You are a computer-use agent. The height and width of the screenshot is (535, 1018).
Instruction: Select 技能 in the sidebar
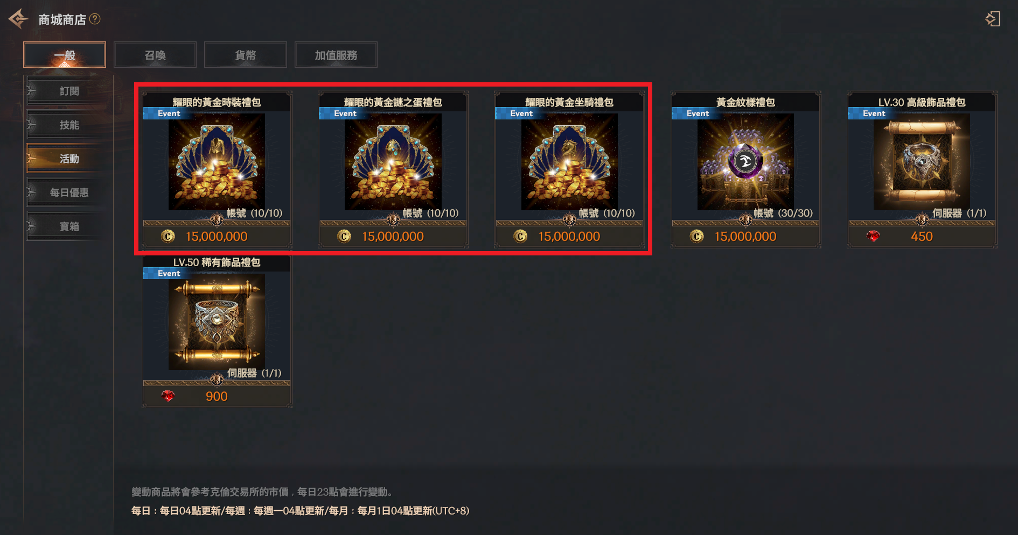(69, 125)
